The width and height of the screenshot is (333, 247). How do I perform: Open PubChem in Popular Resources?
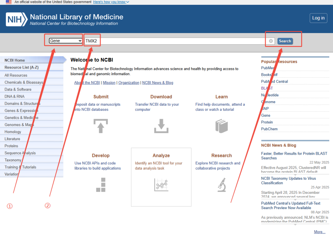coord(269,129)
